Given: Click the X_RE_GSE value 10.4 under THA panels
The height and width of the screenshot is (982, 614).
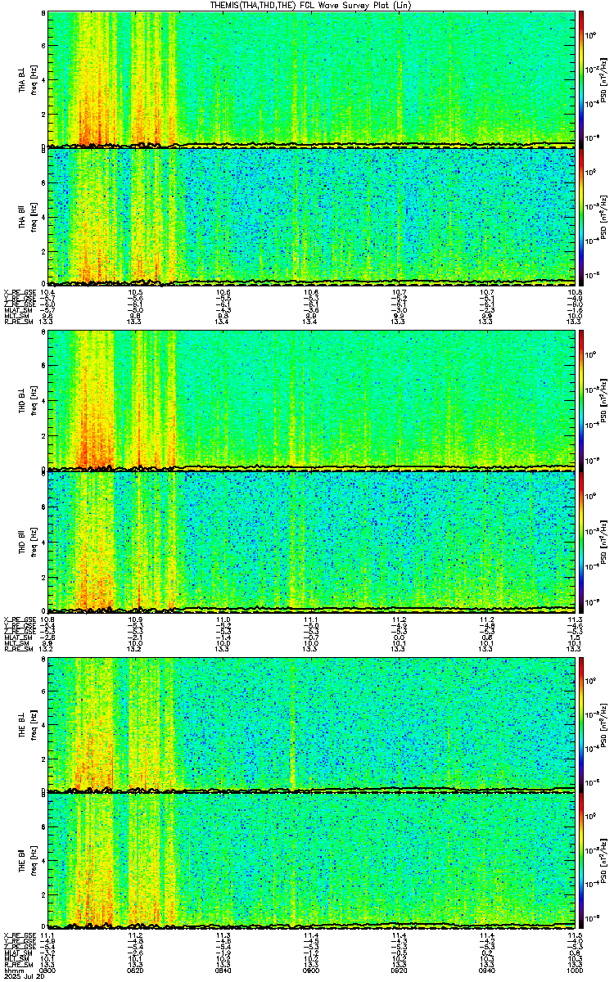Looking at the screenshot, I should click(x=47, y=292).
